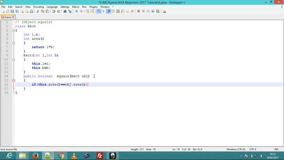
Task: Print the document using toolbar icon
Action: (x=32, y=12)
